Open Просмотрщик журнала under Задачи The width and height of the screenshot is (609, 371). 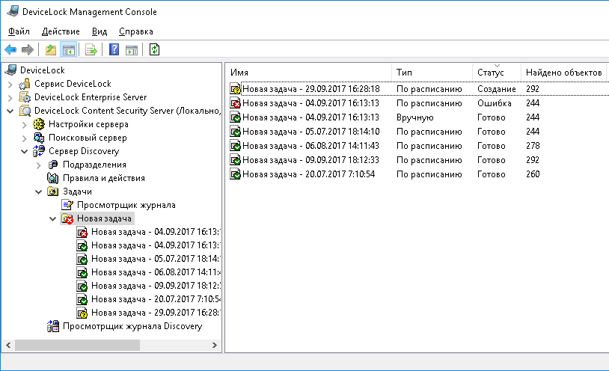pyautogui.click(x=126, y=205)
